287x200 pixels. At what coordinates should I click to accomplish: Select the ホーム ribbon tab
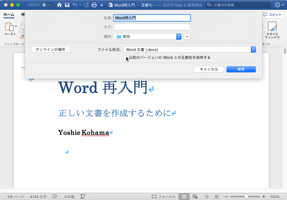(x=9, y=14)
